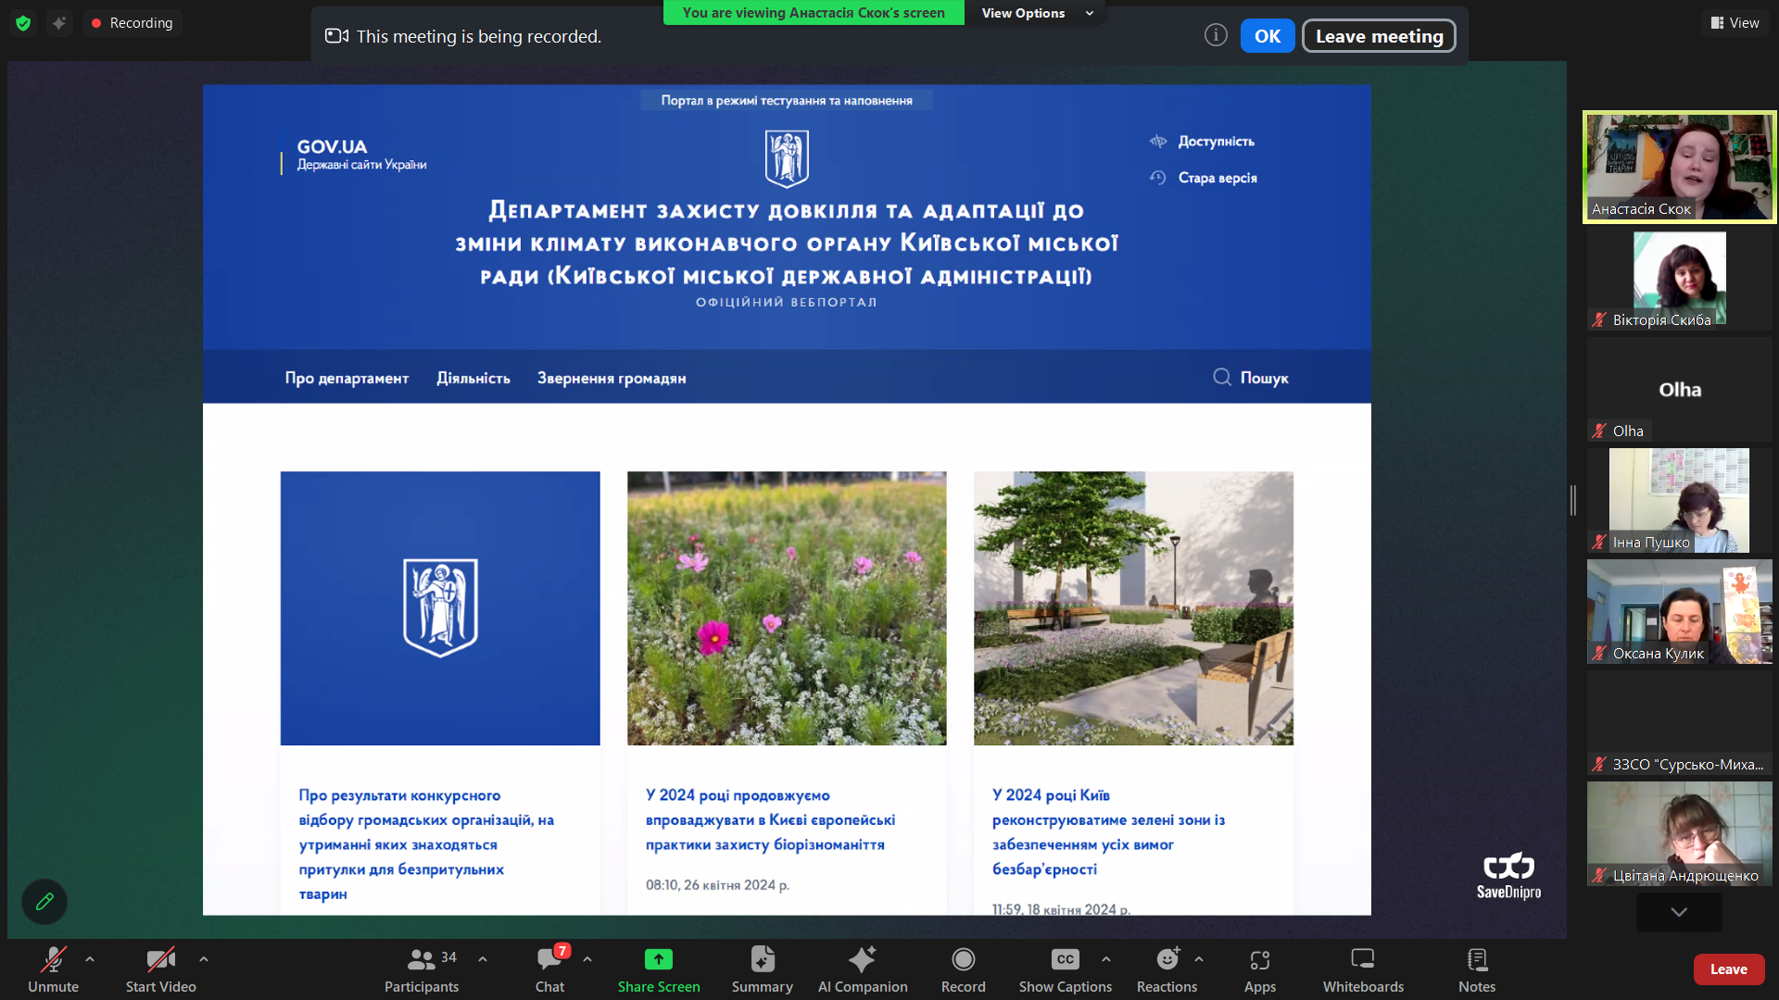The height and width of the screenshot is (1000, 1779).
Task: Expand audio options arrow beside Unmute
Action: coord(90,959)
